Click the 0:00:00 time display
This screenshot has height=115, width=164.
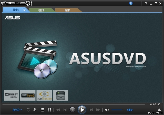tap(155, 104)
